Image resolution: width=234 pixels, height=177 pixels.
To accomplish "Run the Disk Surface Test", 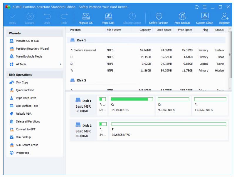I will click(27, 106).
